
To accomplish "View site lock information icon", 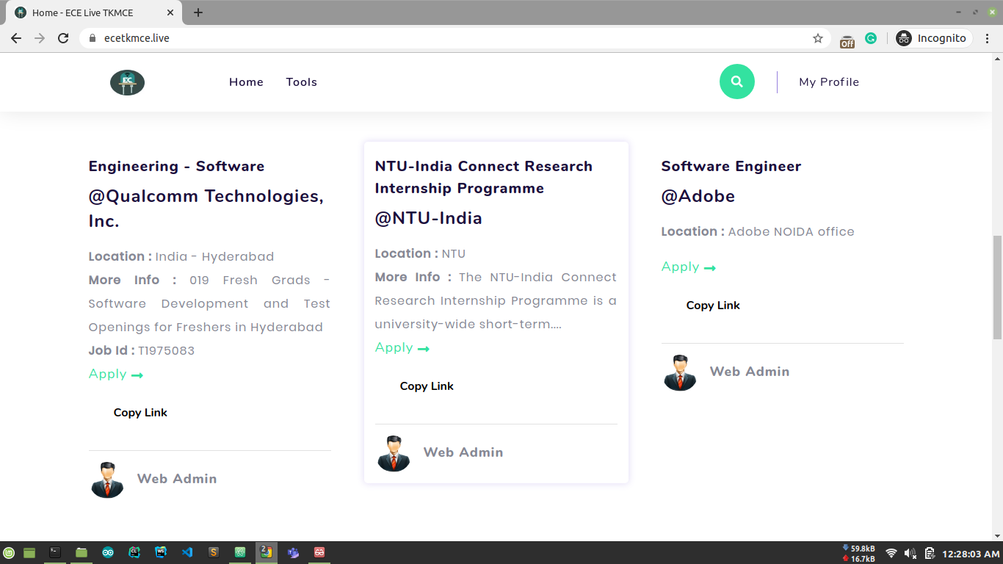I will click(x=93, y=38).
